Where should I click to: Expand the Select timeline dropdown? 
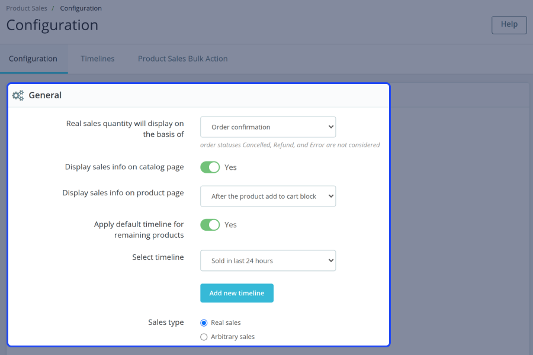[x=268, y=260]
